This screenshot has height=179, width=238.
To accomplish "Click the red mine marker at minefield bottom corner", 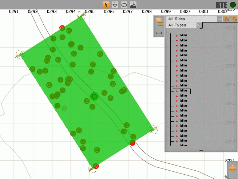I will 96,166.
